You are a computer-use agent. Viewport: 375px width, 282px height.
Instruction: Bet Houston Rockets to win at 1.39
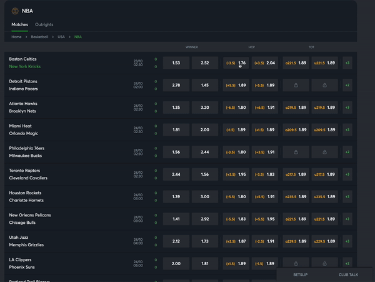coord(176,196)
